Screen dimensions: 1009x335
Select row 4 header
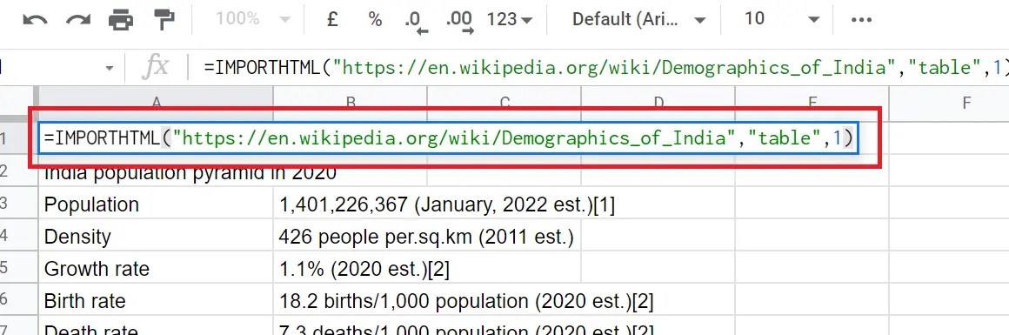click(18, 236)
